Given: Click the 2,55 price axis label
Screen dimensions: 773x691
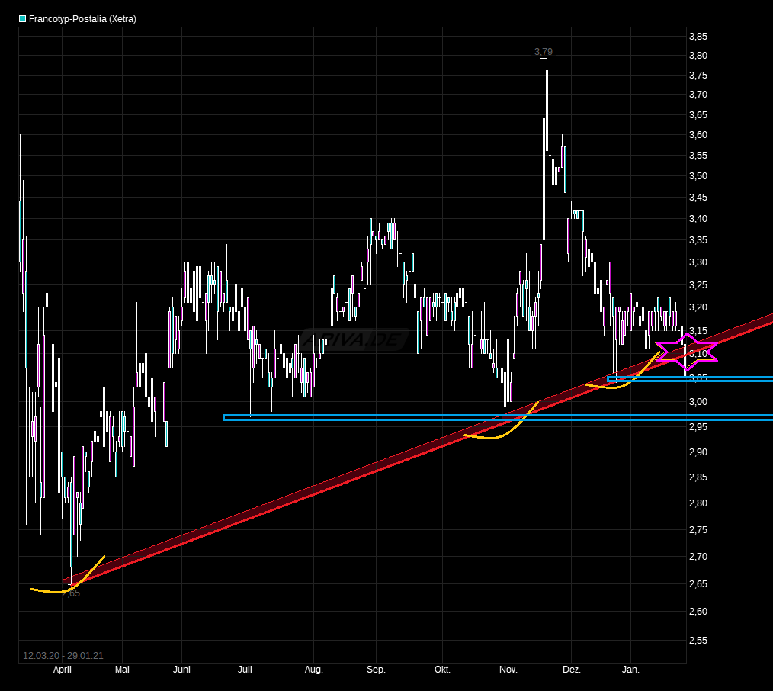Looking at the screenshot, I should pos(698,641).
